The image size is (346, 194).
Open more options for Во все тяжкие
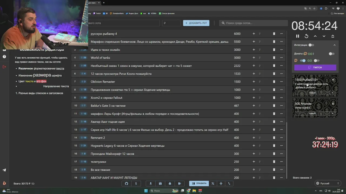coord(281,170)
